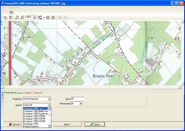Click datum list scroll up arrow
Viewport: 185px width, 131px height.
(49, 109)
